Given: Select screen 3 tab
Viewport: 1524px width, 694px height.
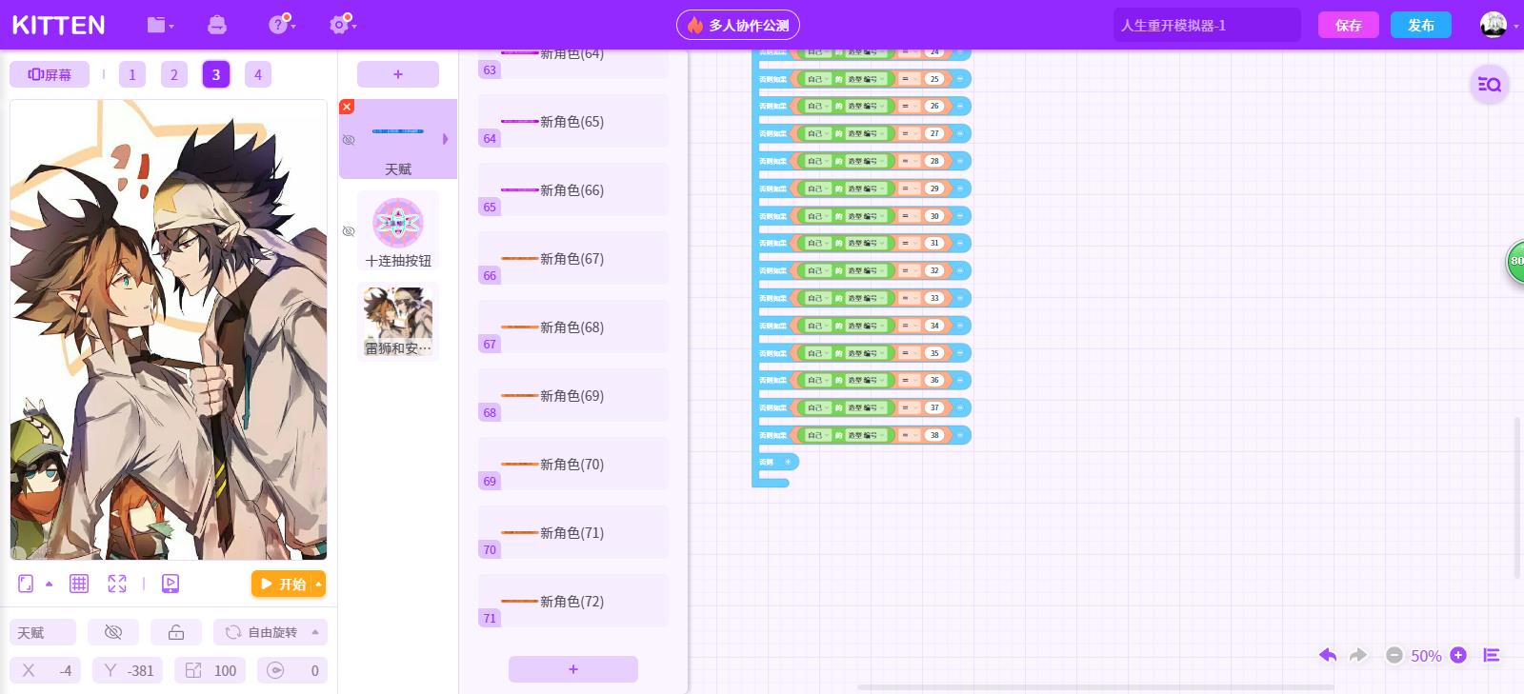Looking at the screenshot, I should tap(216, 74).
